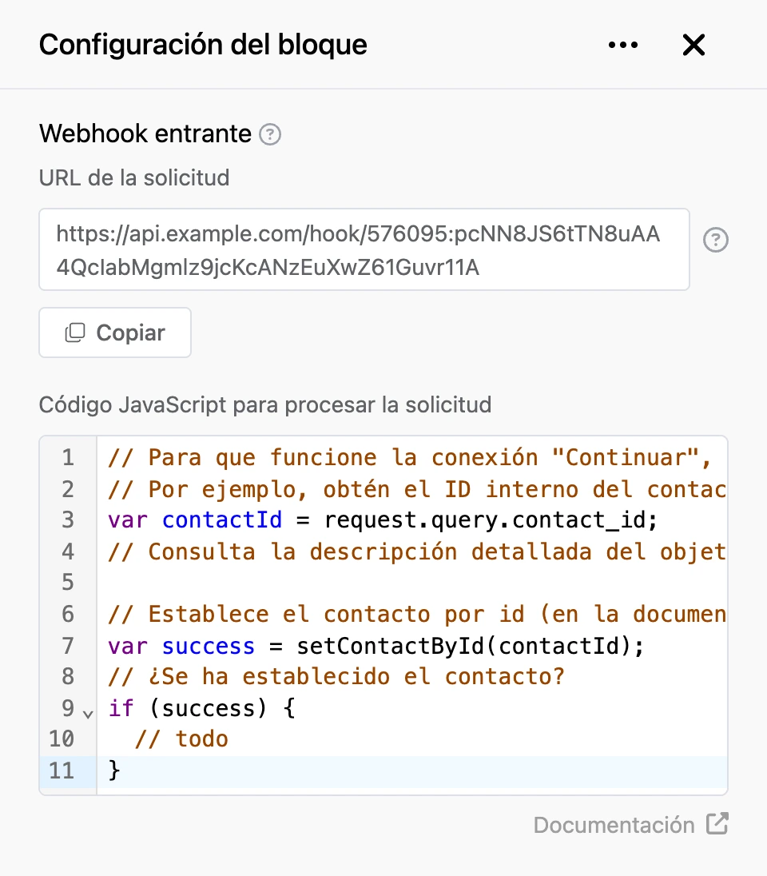Click the closing brace on line 11
767x876 pixels.
(x=114, y=770)
